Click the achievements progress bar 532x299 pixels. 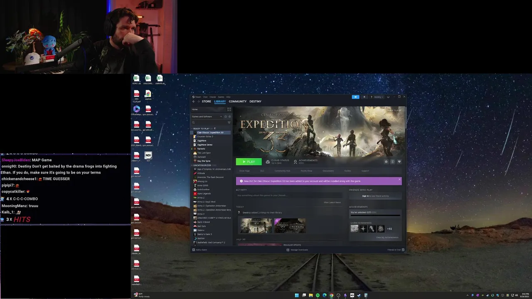(x=375, y=216)
